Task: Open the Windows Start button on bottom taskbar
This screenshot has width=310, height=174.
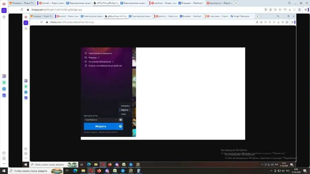Action: [x=4, y=171]
